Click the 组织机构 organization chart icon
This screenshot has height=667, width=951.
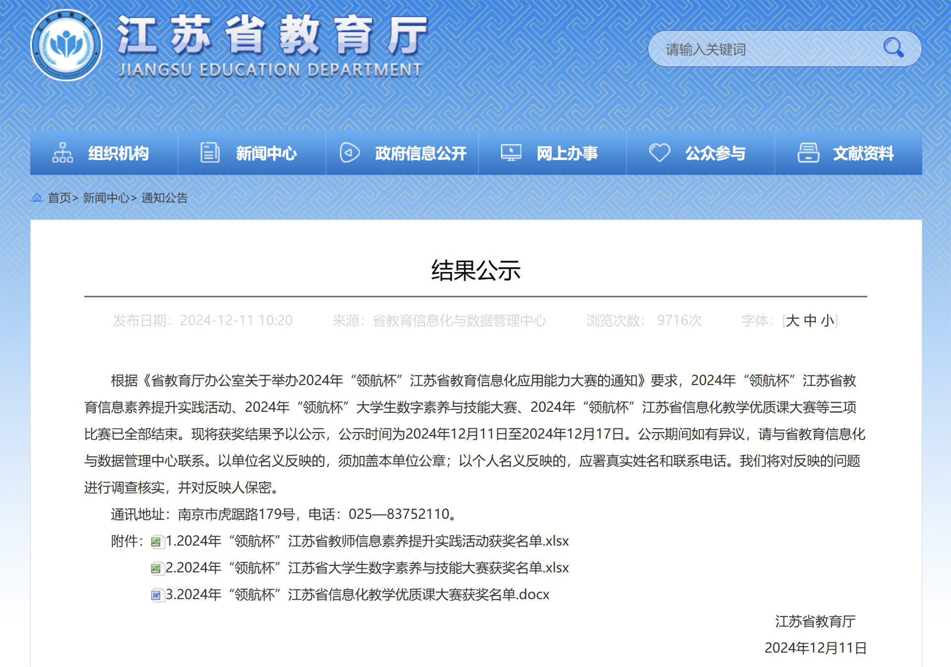[x=62, y=153]
